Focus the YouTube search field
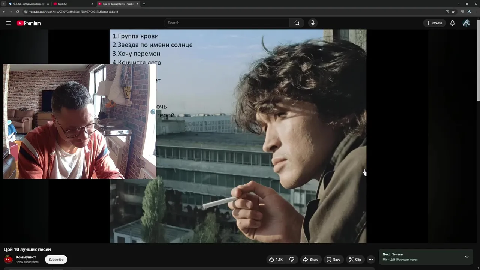This screenshot has height=270, width=480. tap(226, 23)
